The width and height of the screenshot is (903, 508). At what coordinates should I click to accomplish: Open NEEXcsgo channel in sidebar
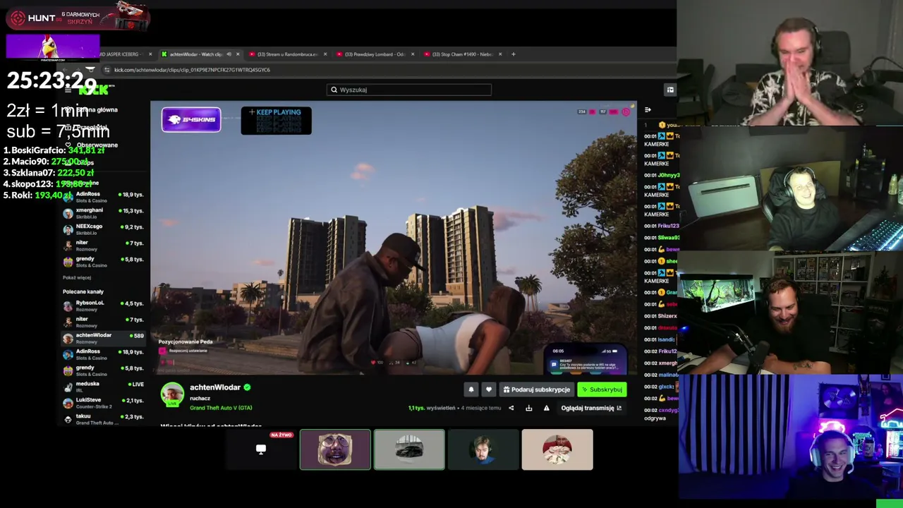pyautogui.click(x=104, y=229)
